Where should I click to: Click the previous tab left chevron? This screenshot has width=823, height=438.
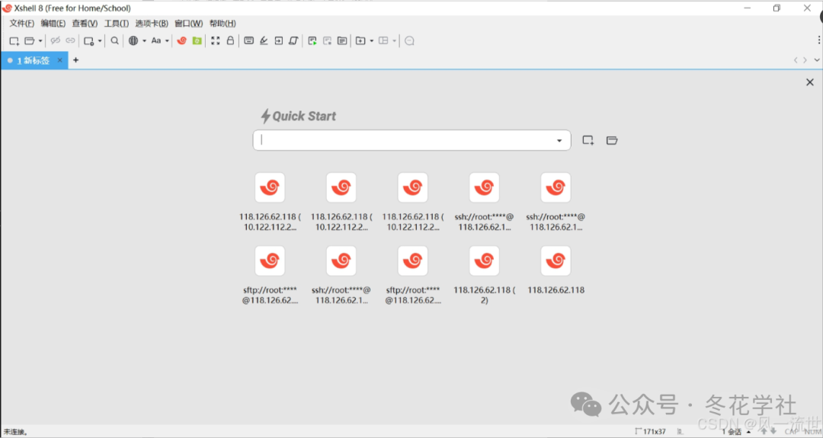point(796,60)
